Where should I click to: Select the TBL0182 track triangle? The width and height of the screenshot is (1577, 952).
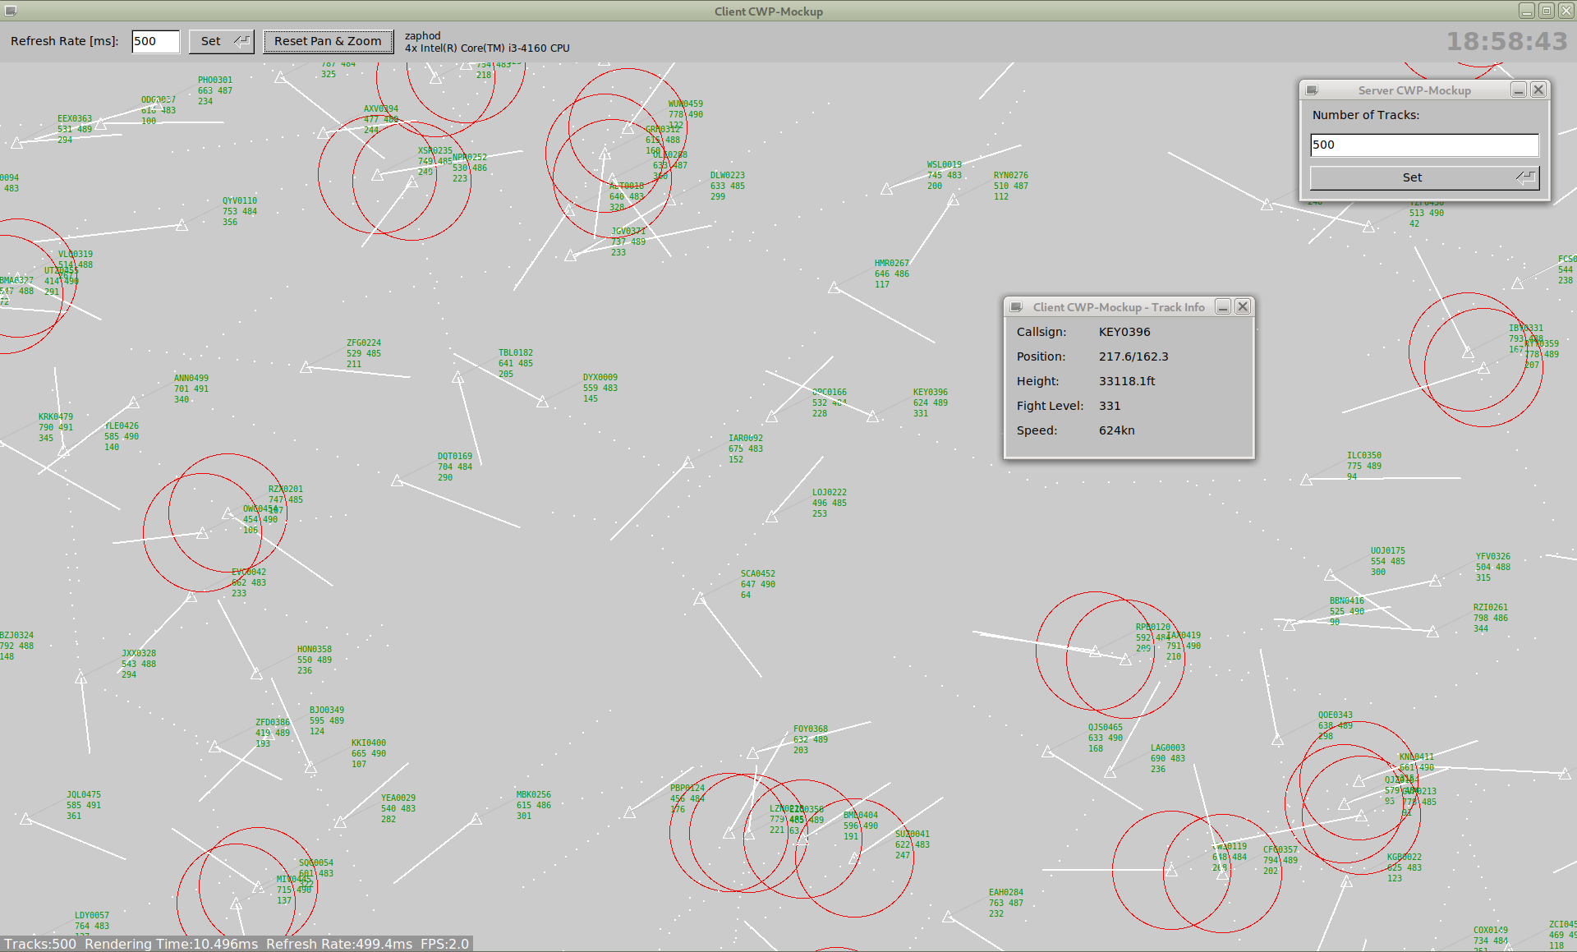(457, 378)
